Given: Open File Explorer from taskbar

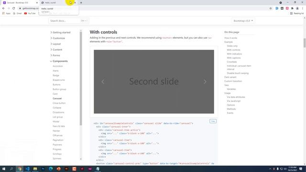Looking at the screenshot, I should coord(35,169).
